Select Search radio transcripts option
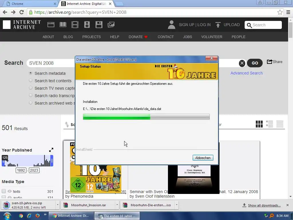 pos(31,95)
